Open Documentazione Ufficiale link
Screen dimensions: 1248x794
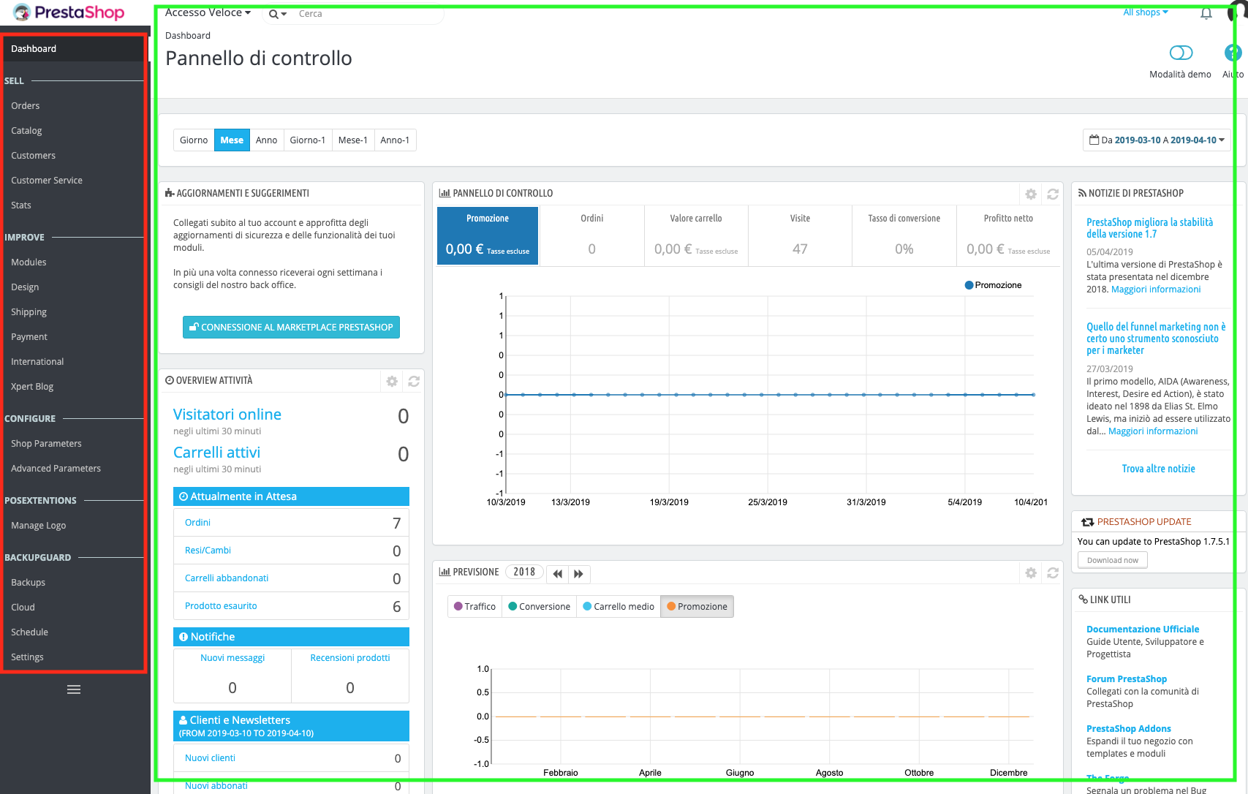click(1143, 629)
